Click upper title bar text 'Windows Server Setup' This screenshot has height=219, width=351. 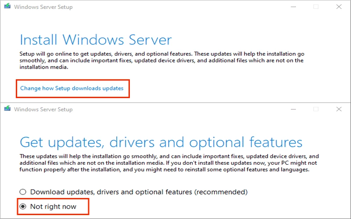[43, 7]
